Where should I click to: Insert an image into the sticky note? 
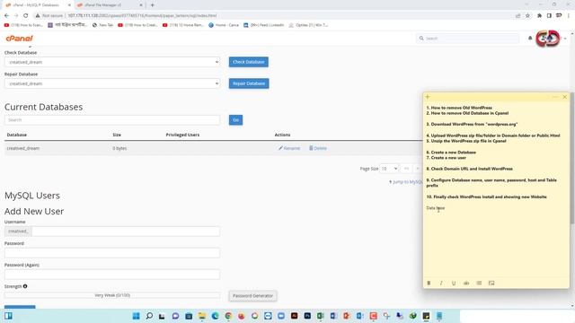click(x=491, y=284)
